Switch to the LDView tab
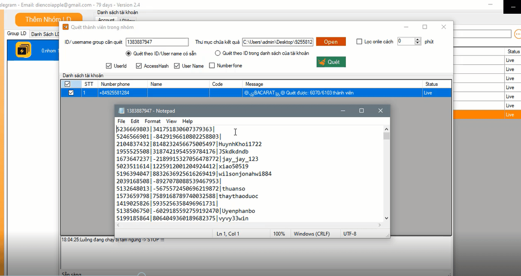 point(127,20)
